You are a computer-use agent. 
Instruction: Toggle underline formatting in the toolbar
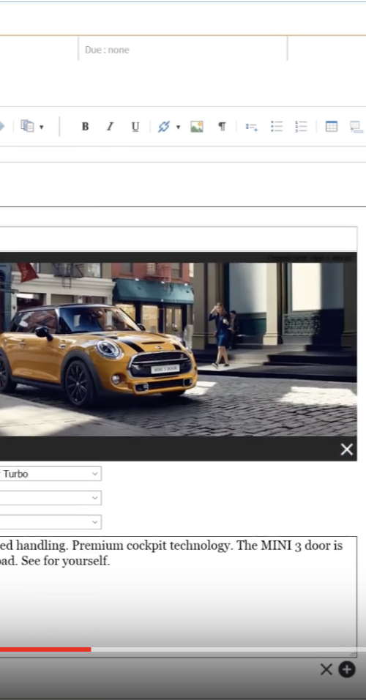(x=135, y=127)
